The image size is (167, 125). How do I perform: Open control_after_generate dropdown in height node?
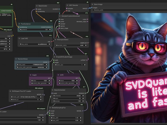[41, 83]
